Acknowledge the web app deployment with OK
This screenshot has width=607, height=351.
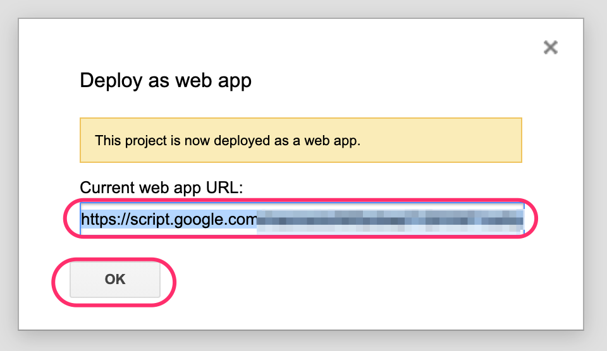point(115,279)
